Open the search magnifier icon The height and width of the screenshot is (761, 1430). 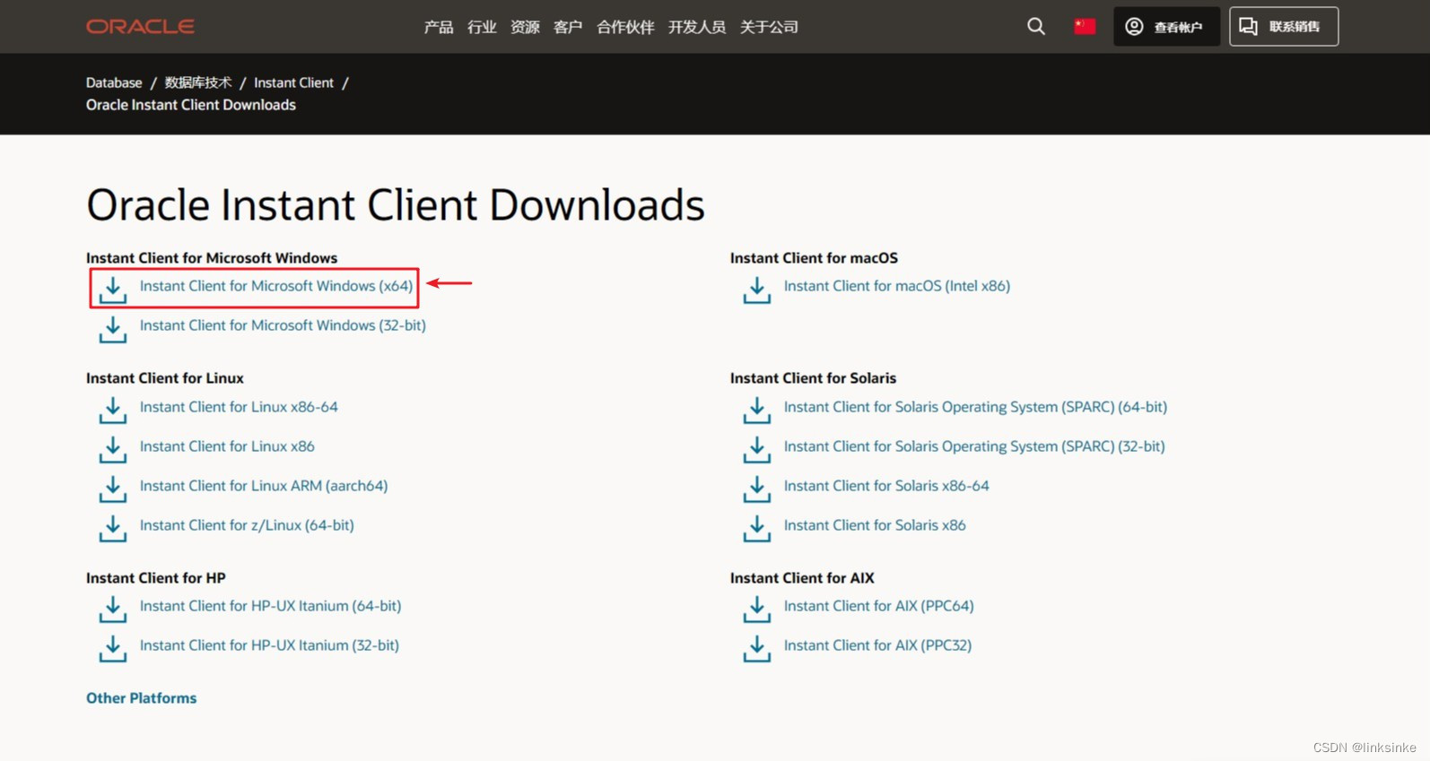point(1036,26)
